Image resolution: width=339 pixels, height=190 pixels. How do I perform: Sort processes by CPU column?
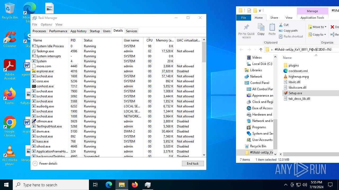click(149, 40)
